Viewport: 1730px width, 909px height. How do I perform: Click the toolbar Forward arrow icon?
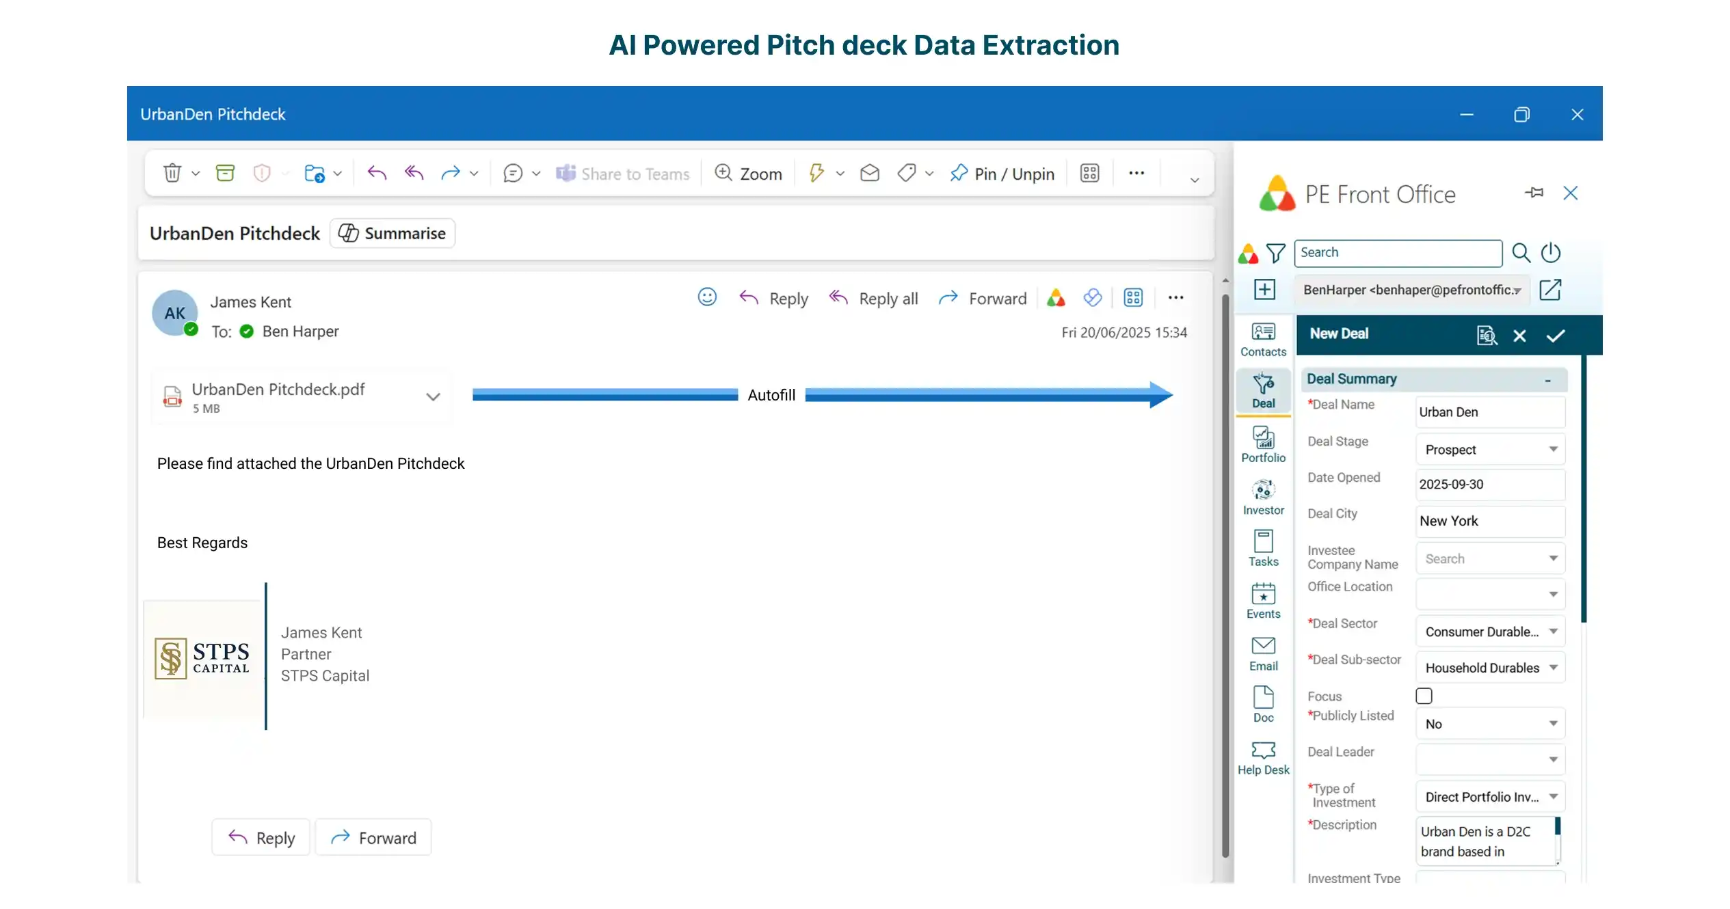point(451,173)
